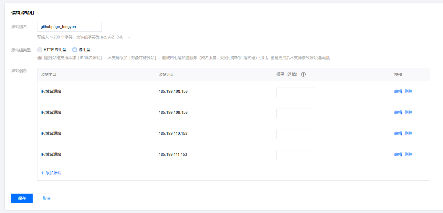Click the 操作 column header
443x213 pixels.
tap(398, 74)
